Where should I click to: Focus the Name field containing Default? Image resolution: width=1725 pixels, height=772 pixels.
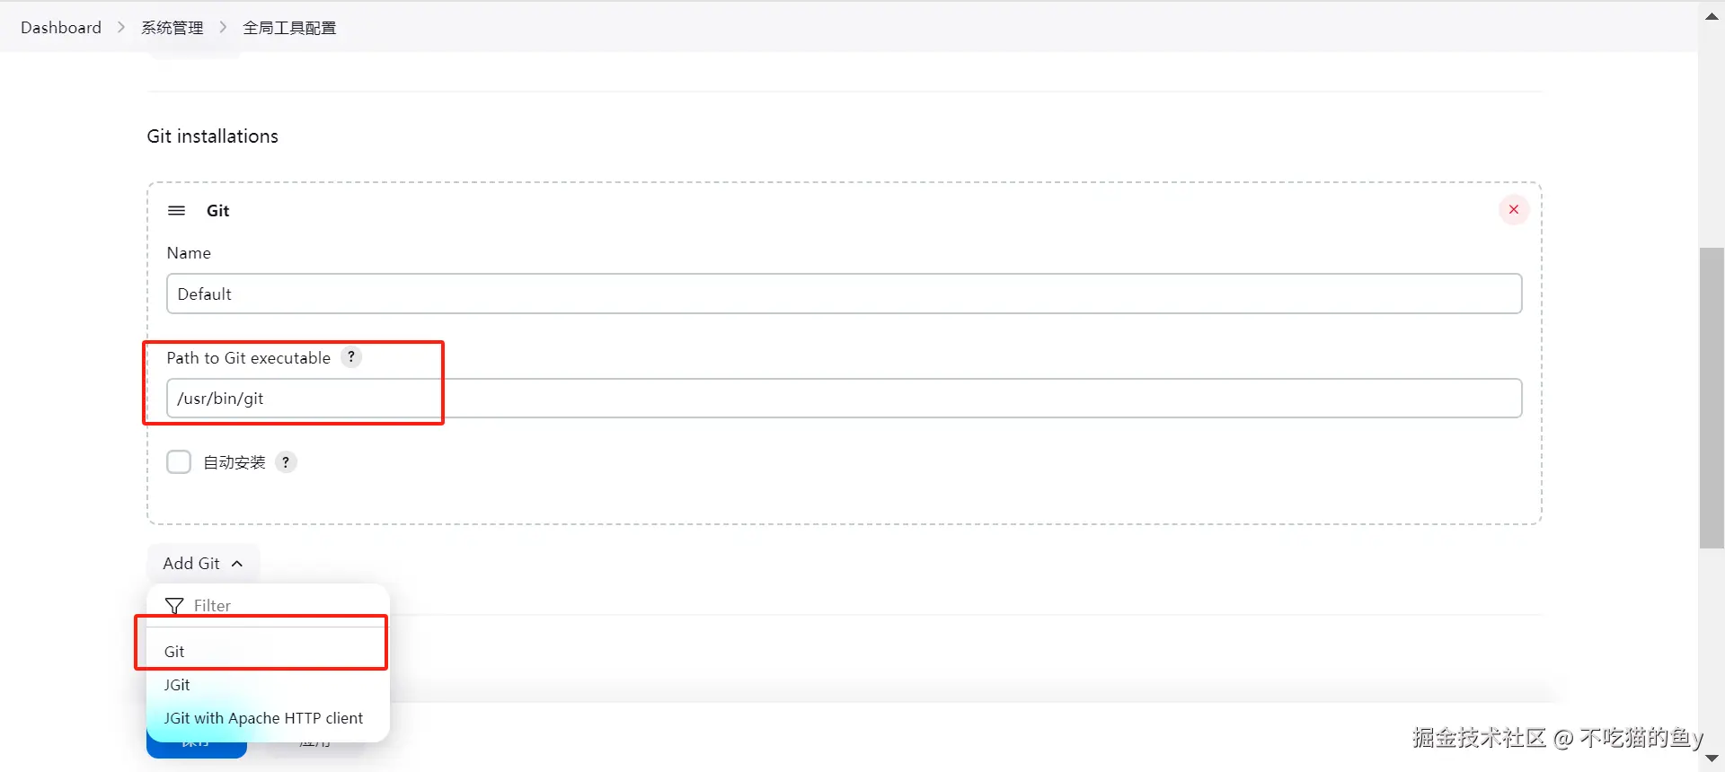(844, 294)
